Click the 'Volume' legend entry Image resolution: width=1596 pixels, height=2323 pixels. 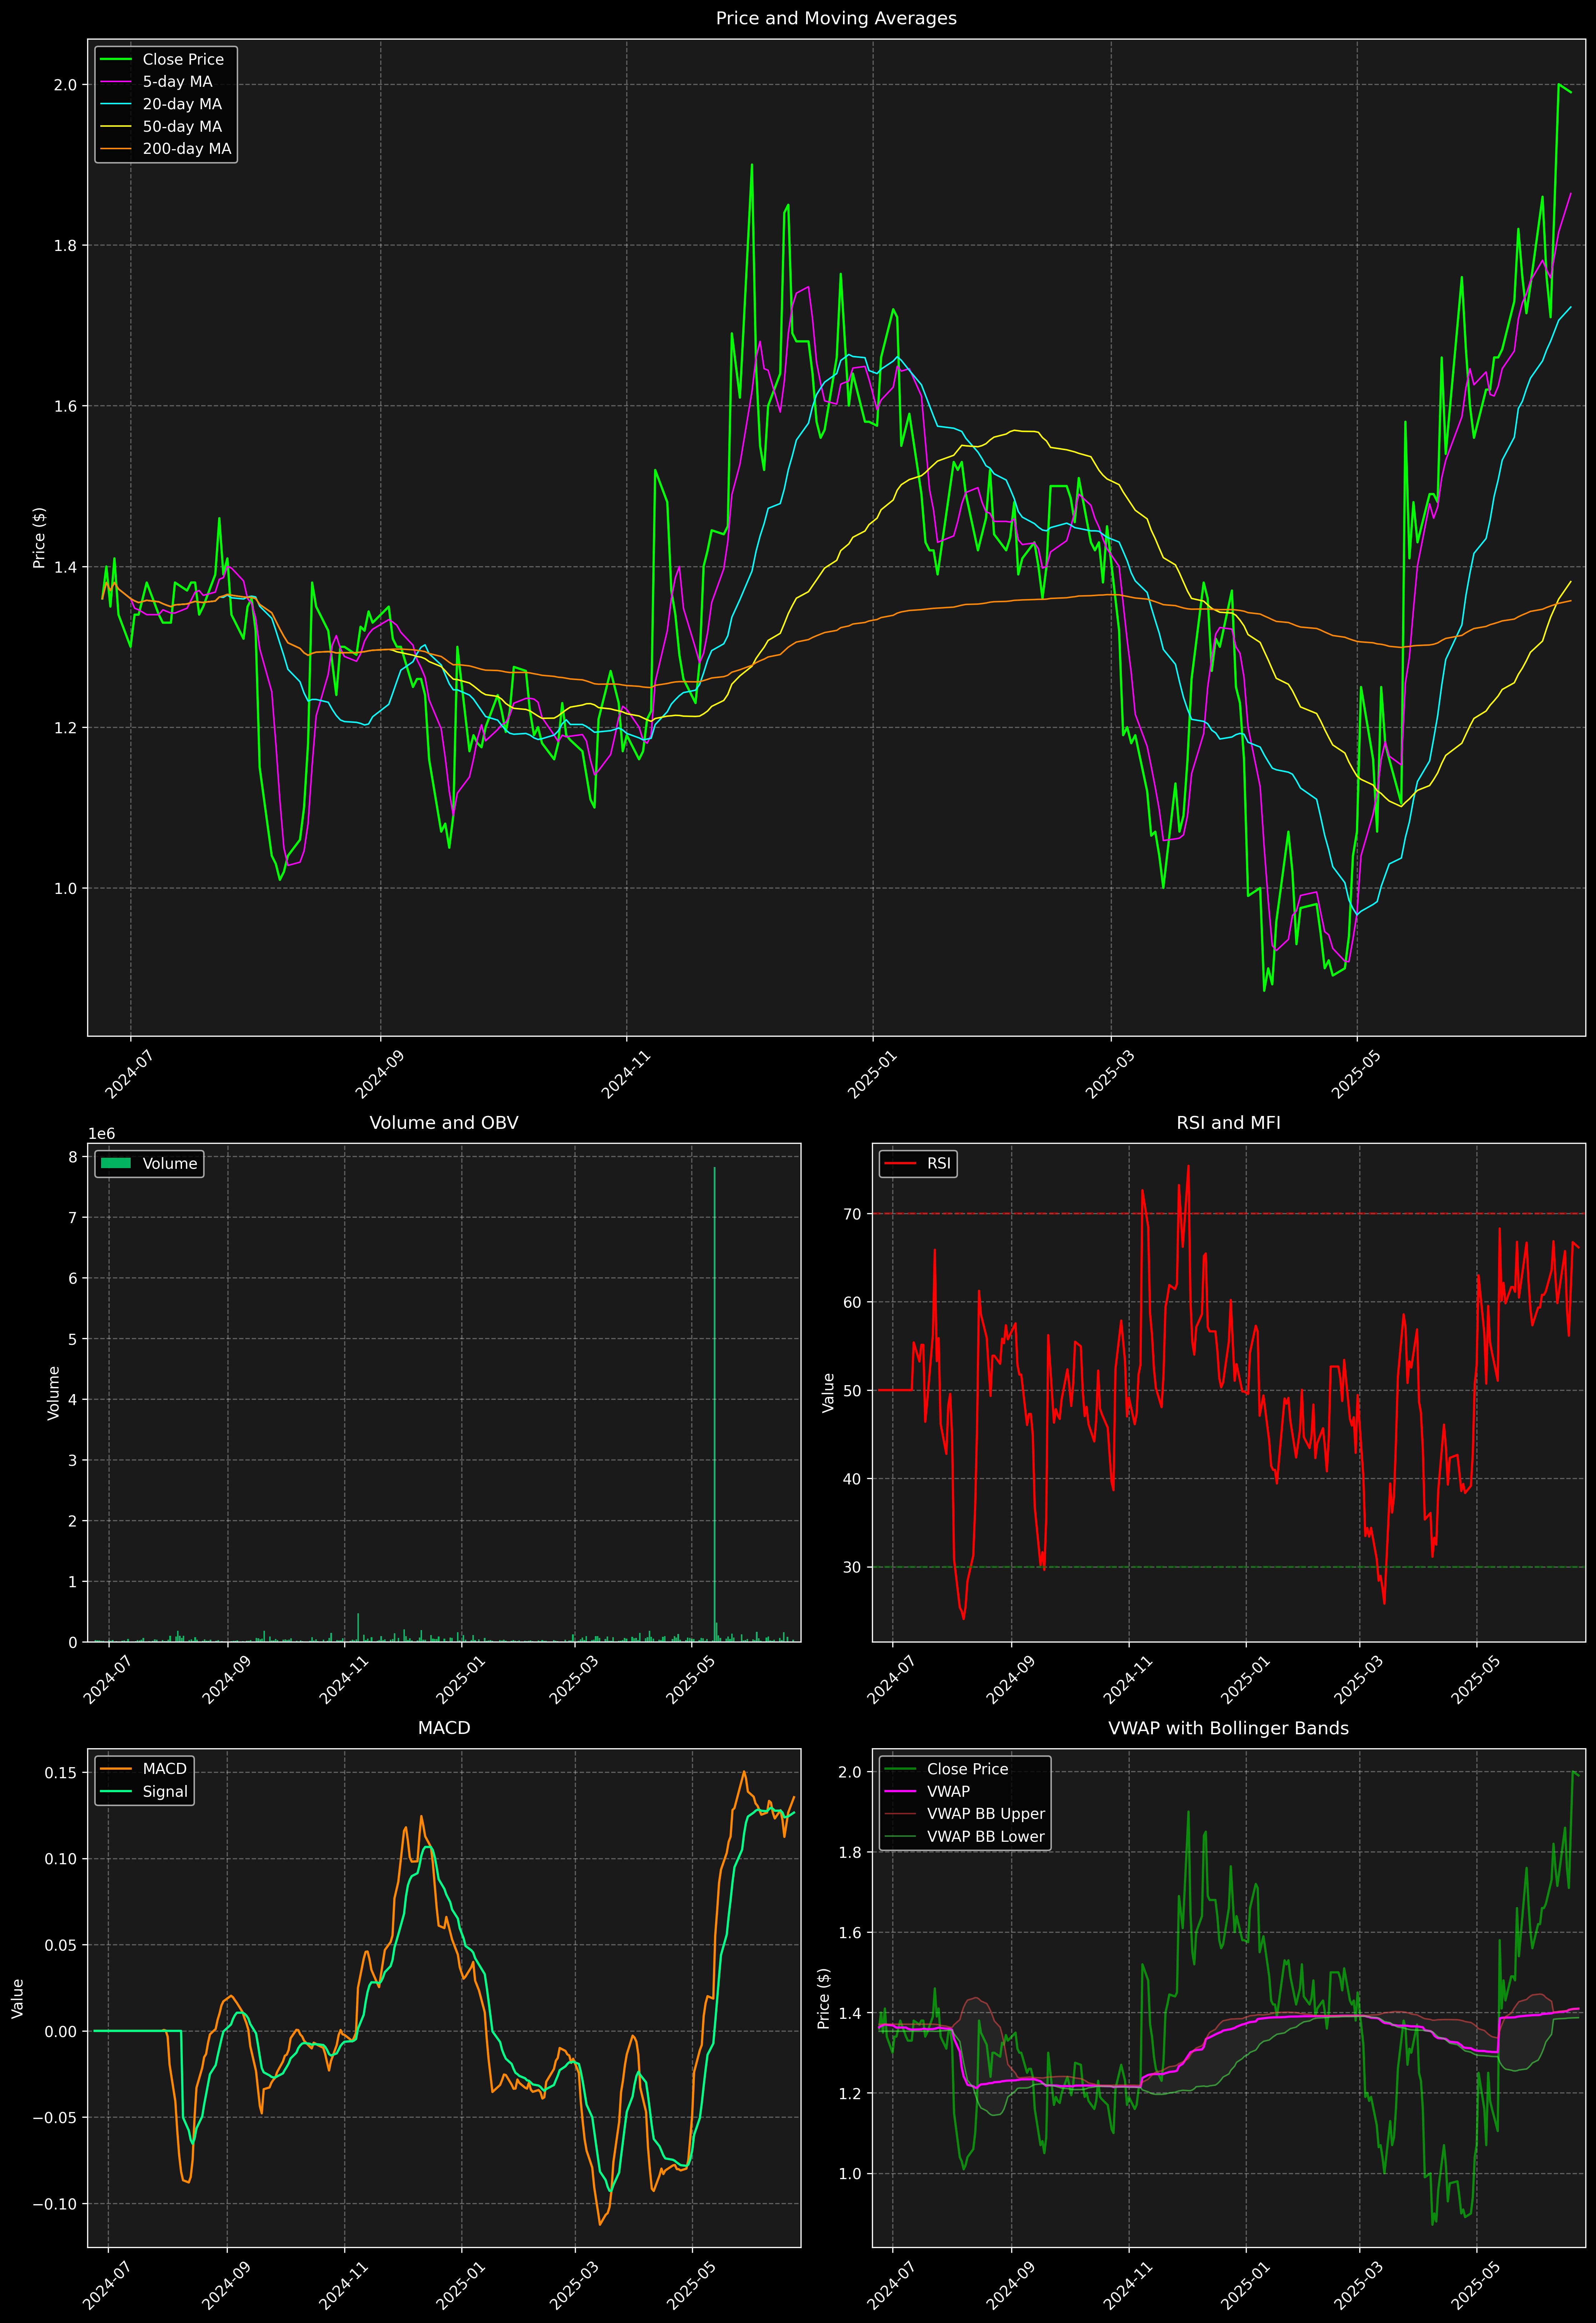tap(149, 1163)
